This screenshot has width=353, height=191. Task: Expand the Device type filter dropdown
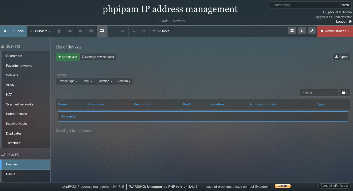click(68, 81)
